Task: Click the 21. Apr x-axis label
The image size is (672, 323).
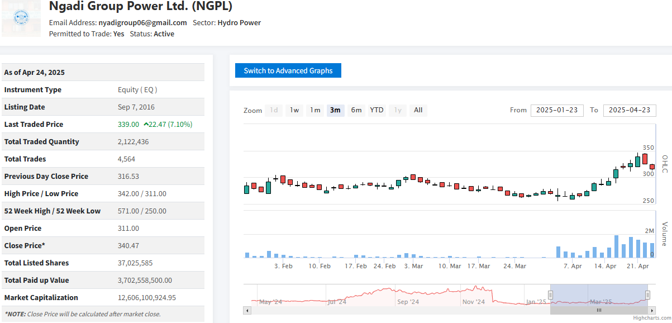Action: [x=637, y=266]
